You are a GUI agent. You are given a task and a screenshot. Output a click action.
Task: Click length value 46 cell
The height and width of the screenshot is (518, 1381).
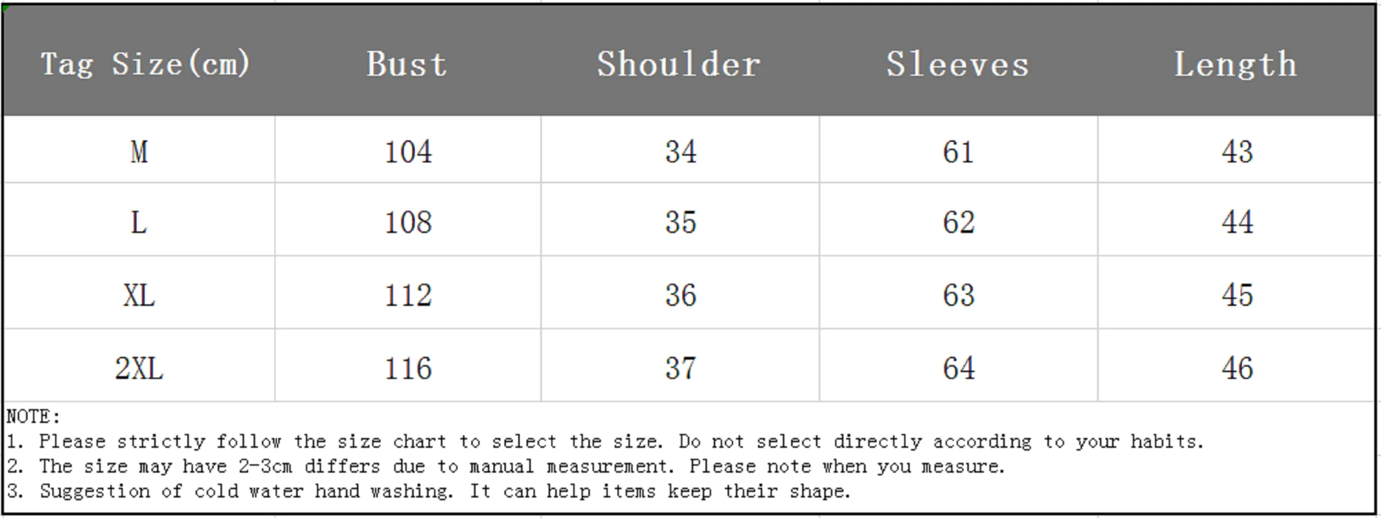click(1237, 368)
